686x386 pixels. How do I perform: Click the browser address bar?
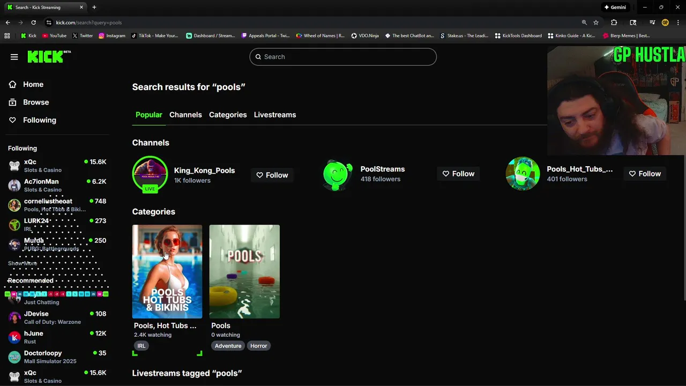pyautogui.click(x=311, y=23)
